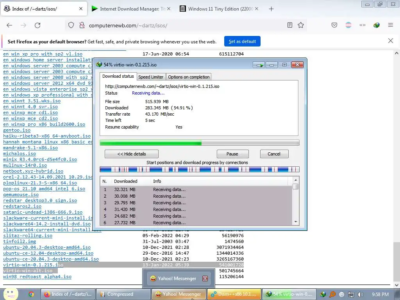Open the tracking protection shield icon
Viewport: 400px width, 300px height.
click(71, 25)
